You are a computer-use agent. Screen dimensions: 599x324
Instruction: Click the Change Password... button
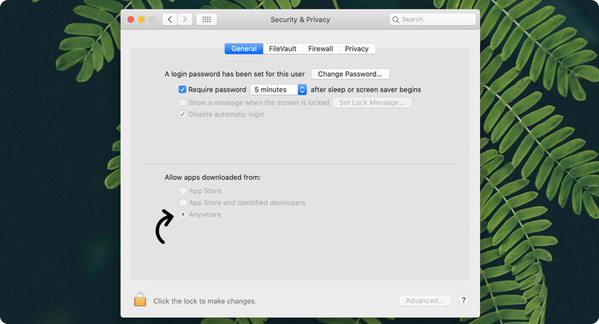click(x=350, y=74)
